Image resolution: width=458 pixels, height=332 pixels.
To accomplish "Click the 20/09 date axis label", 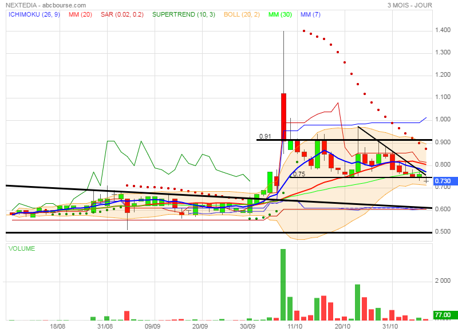I will pos(200,326).
